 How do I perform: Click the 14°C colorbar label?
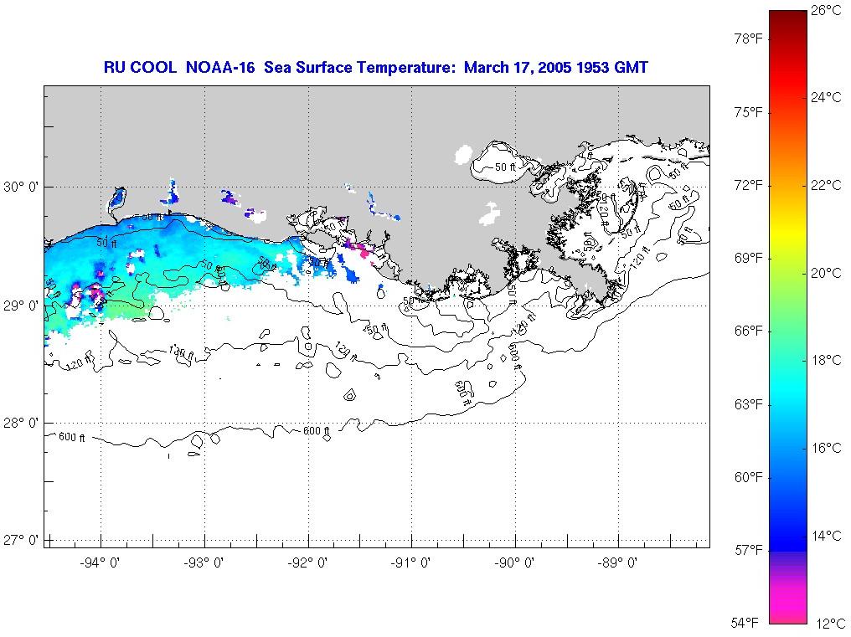(x=826, y=536)
